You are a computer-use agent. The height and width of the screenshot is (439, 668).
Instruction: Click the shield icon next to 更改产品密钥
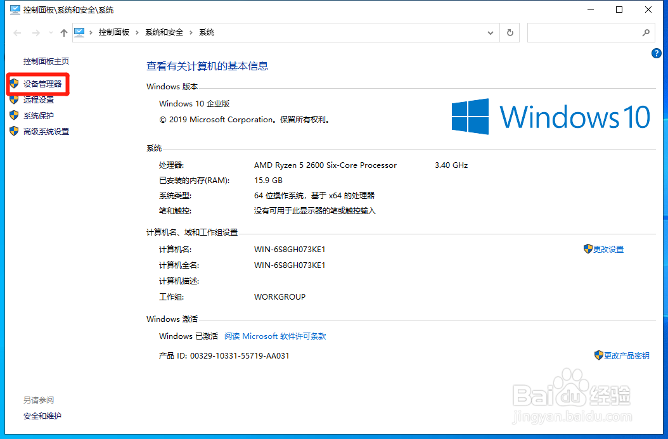coord(598,355)
